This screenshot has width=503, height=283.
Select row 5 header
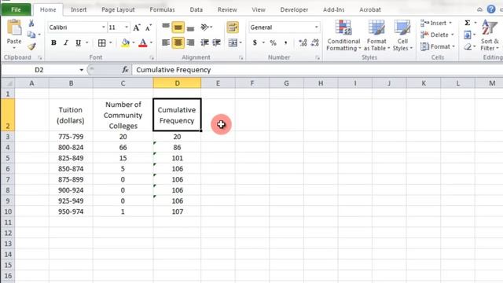8,158
